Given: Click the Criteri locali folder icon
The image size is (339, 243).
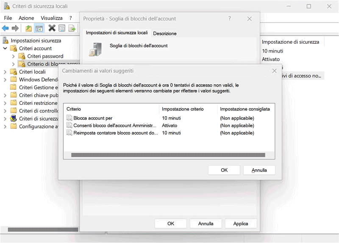Looking at the screenshot, I should tap(14, 72).
